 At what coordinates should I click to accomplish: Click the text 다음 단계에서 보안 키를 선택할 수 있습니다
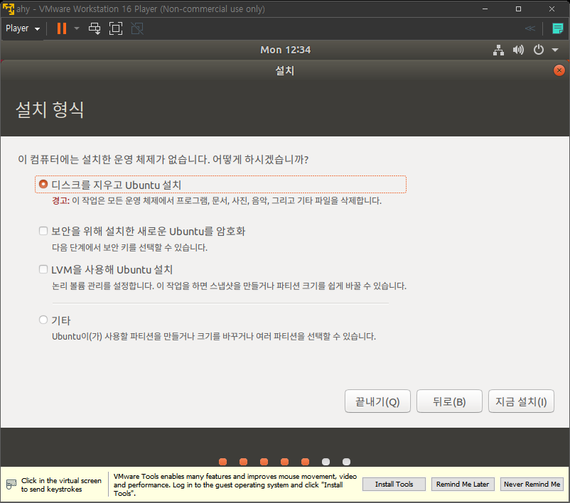click(x=129, y=247)
